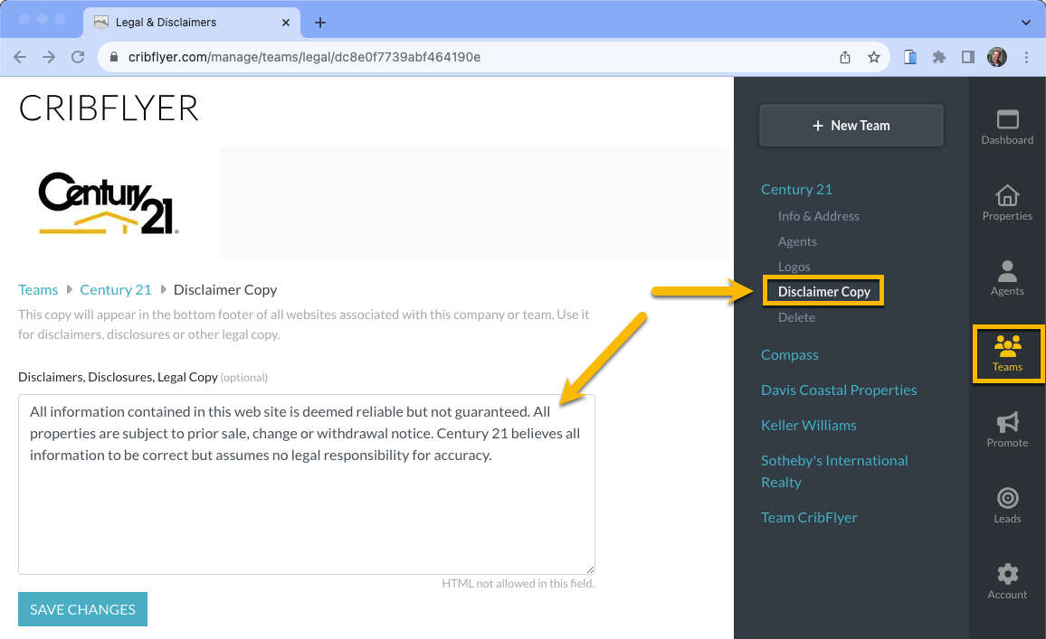Go to Century 21 breadcrumb link
The height and width of the screenshot is (639, 1046).
pos(116,290)
